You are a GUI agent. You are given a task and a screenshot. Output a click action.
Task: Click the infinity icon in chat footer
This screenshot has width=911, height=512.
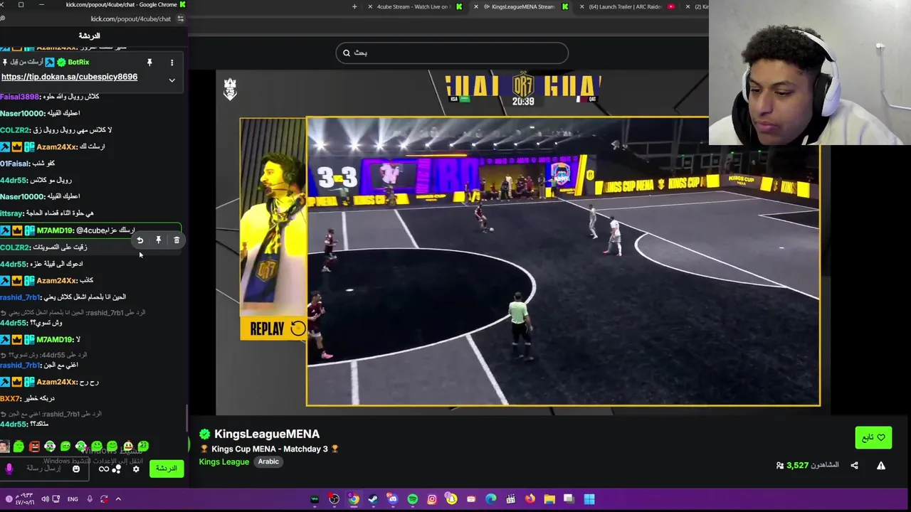pyautogui.click(x=104, y=469)
